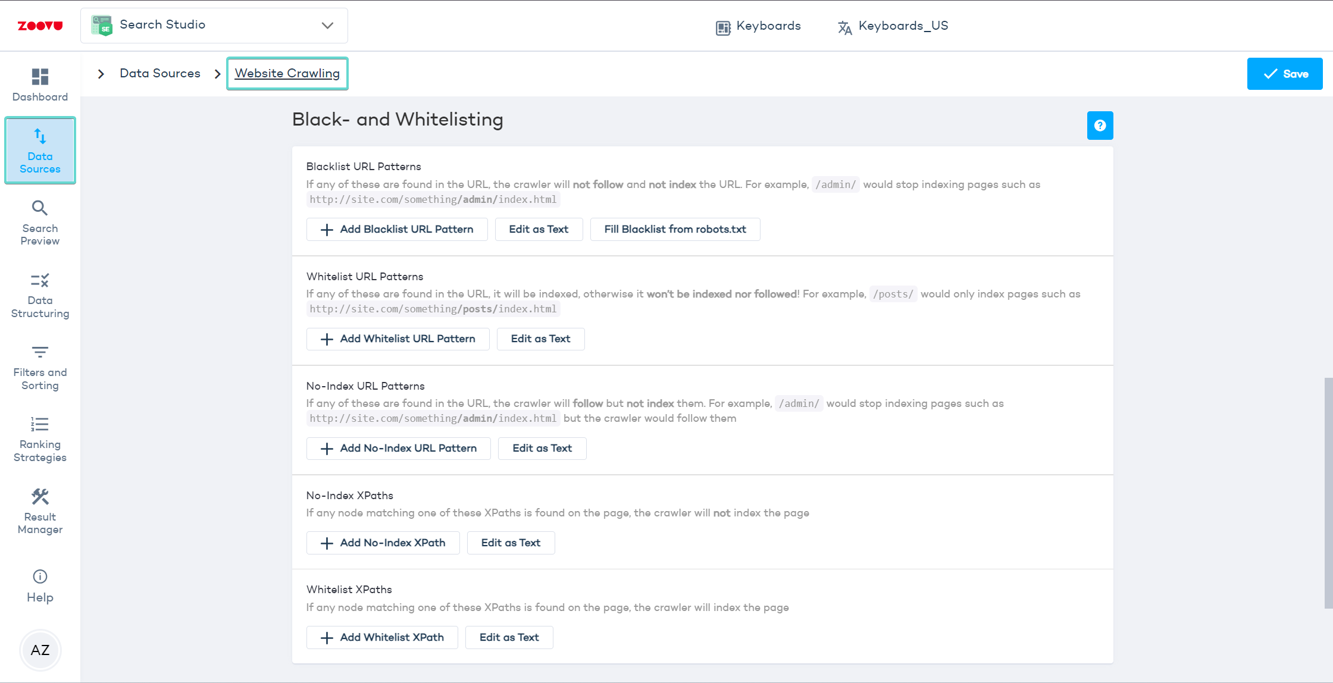
Task: Open Result Manager tools icon
Action: [40, 497]
